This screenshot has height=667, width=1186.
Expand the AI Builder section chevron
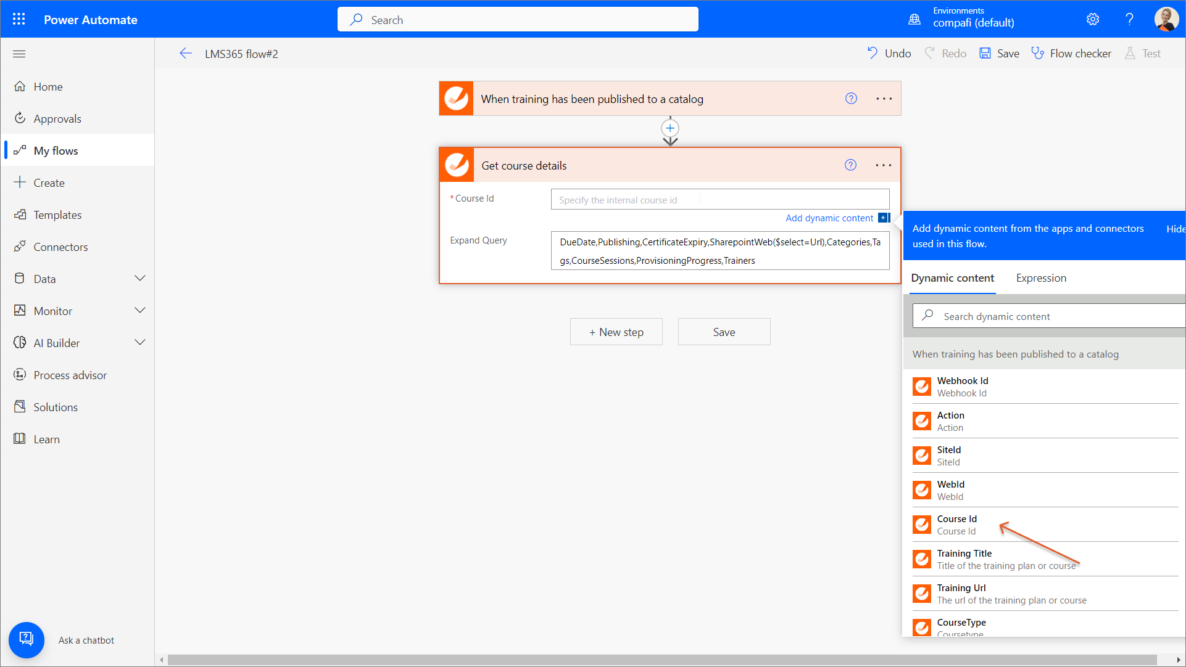tap(140, 343)
